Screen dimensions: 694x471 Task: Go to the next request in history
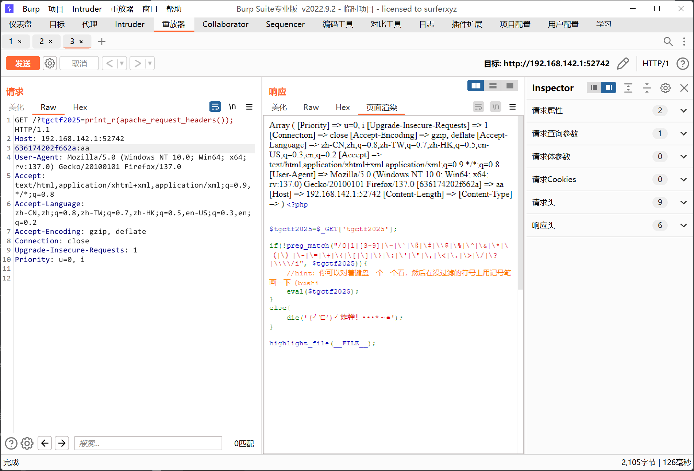click(138, 63)
